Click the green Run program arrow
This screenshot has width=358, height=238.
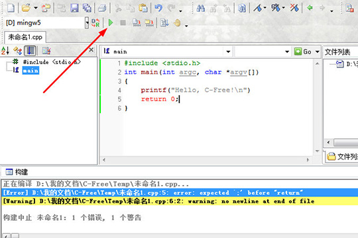[x=111, y=22]
